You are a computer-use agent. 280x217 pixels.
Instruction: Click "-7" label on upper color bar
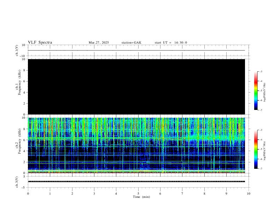point(261,110)
